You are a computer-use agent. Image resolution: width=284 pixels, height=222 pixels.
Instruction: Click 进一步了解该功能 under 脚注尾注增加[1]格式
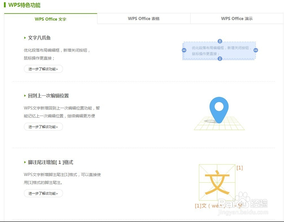coord(43,193)
